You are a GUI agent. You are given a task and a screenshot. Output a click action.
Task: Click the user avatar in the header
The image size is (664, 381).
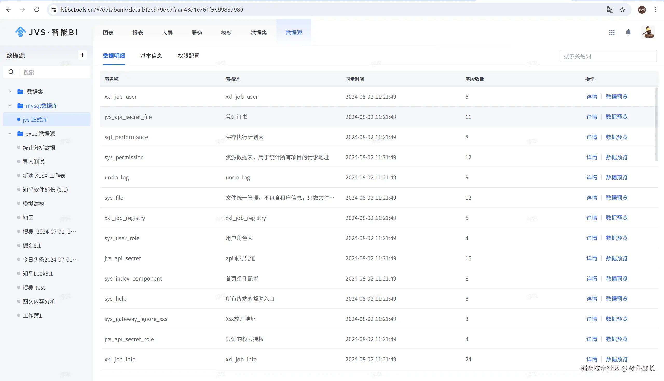648,32
